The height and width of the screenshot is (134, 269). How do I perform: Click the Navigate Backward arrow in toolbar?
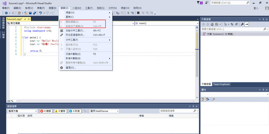point(6,13)
